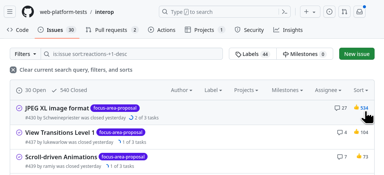Click the GitHub logo icon
This screenshot has height=175, width=384.
tap(28, 12)
